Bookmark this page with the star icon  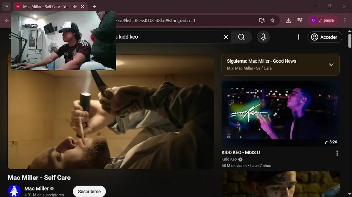(x=272, y=20)
